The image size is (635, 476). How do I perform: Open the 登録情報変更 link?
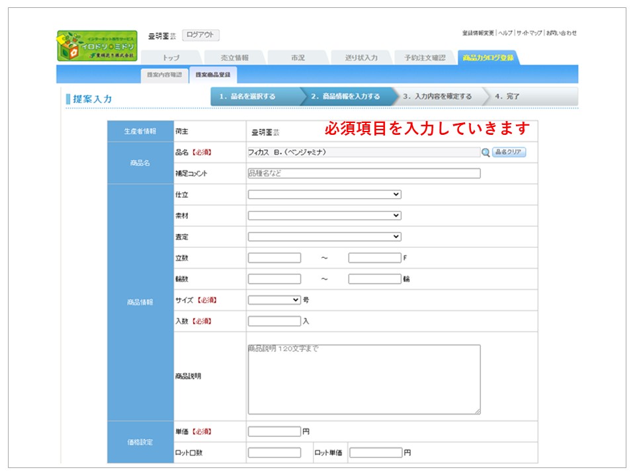point(478,33)
